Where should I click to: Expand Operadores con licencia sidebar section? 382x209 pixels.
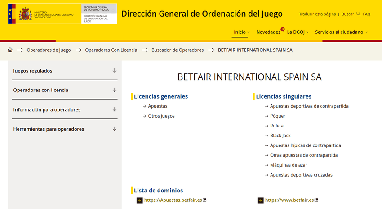pos(65,90)
